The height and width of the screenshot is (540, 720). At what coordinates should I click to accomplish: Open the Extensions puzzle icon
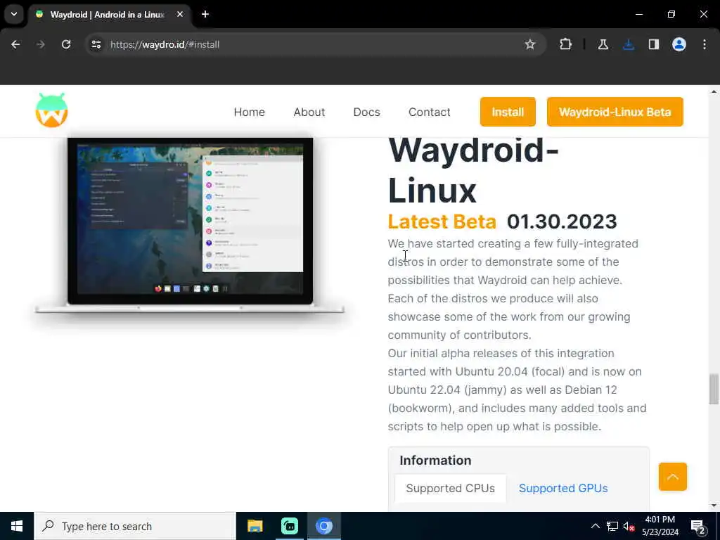(x=566, y=44)
